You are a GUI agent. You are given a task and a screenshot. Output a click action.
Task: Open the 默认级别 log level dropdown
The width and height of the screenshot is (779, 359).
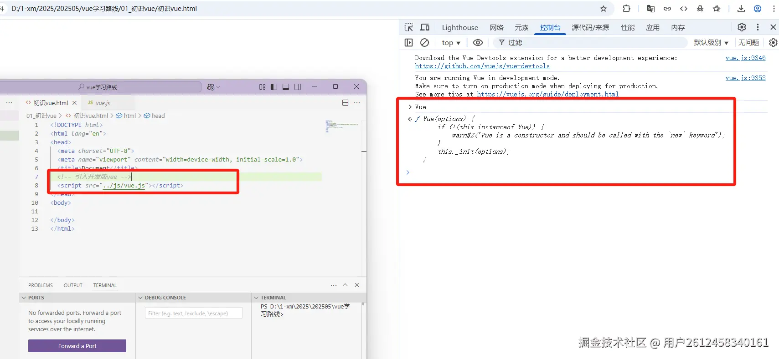click(x=711, y=42)
